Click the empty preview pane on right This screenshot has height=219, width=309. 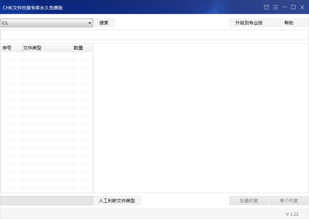(x=201, y=118)
